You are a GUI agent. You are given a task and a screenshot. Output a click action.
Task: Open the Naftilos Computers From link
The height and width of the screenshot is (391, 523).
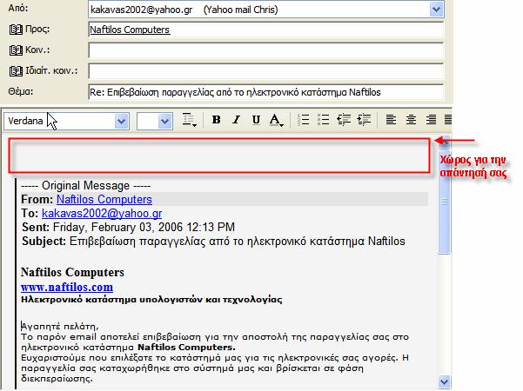[104, 200]
